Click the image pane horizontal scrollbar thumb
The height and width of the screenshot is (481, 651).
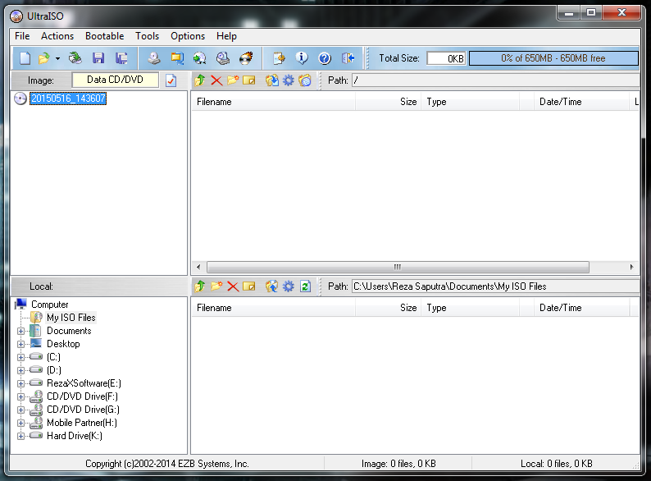398,267
